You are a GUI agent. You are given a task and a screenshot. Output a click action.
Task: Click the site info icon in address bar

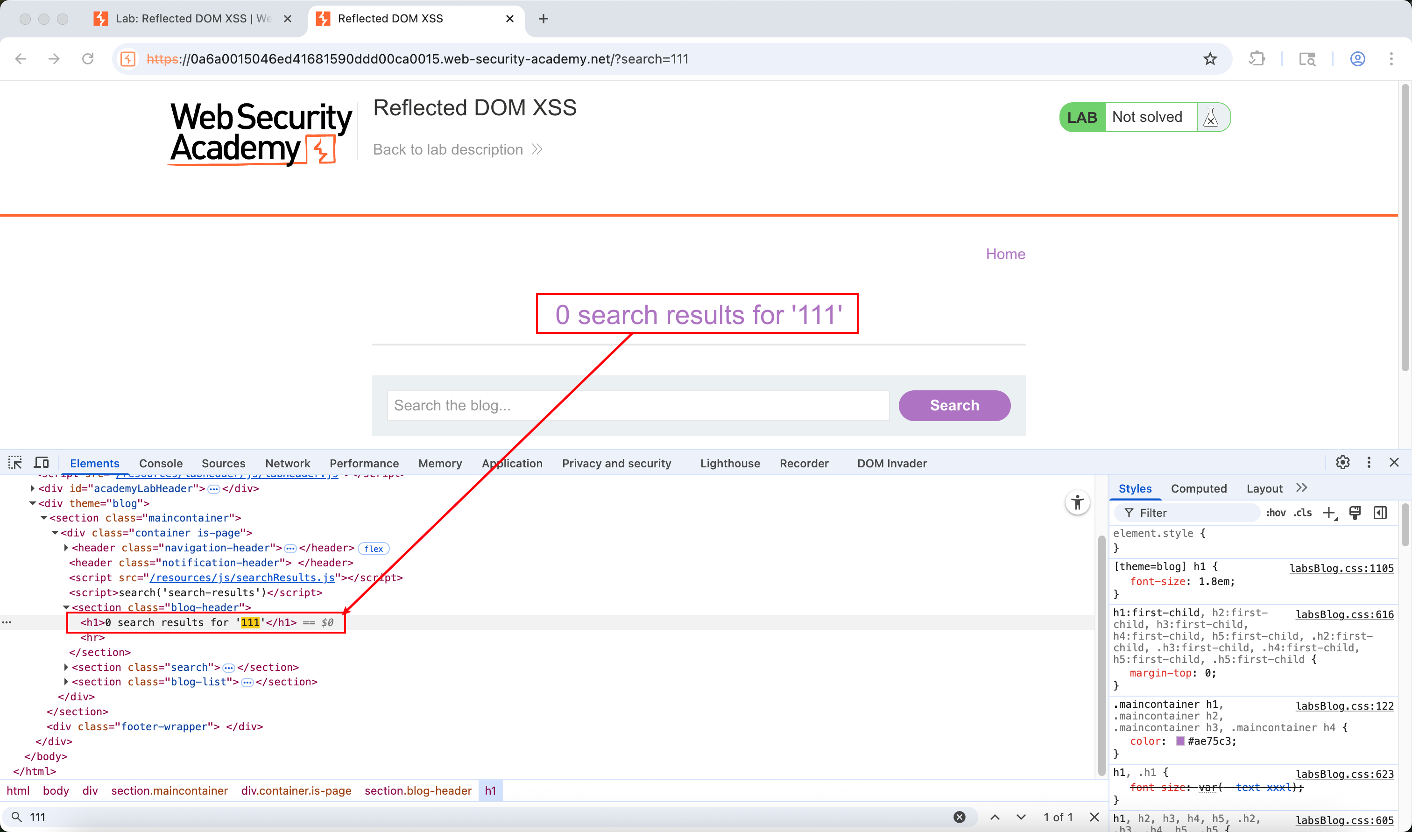[x=128, y=59]
